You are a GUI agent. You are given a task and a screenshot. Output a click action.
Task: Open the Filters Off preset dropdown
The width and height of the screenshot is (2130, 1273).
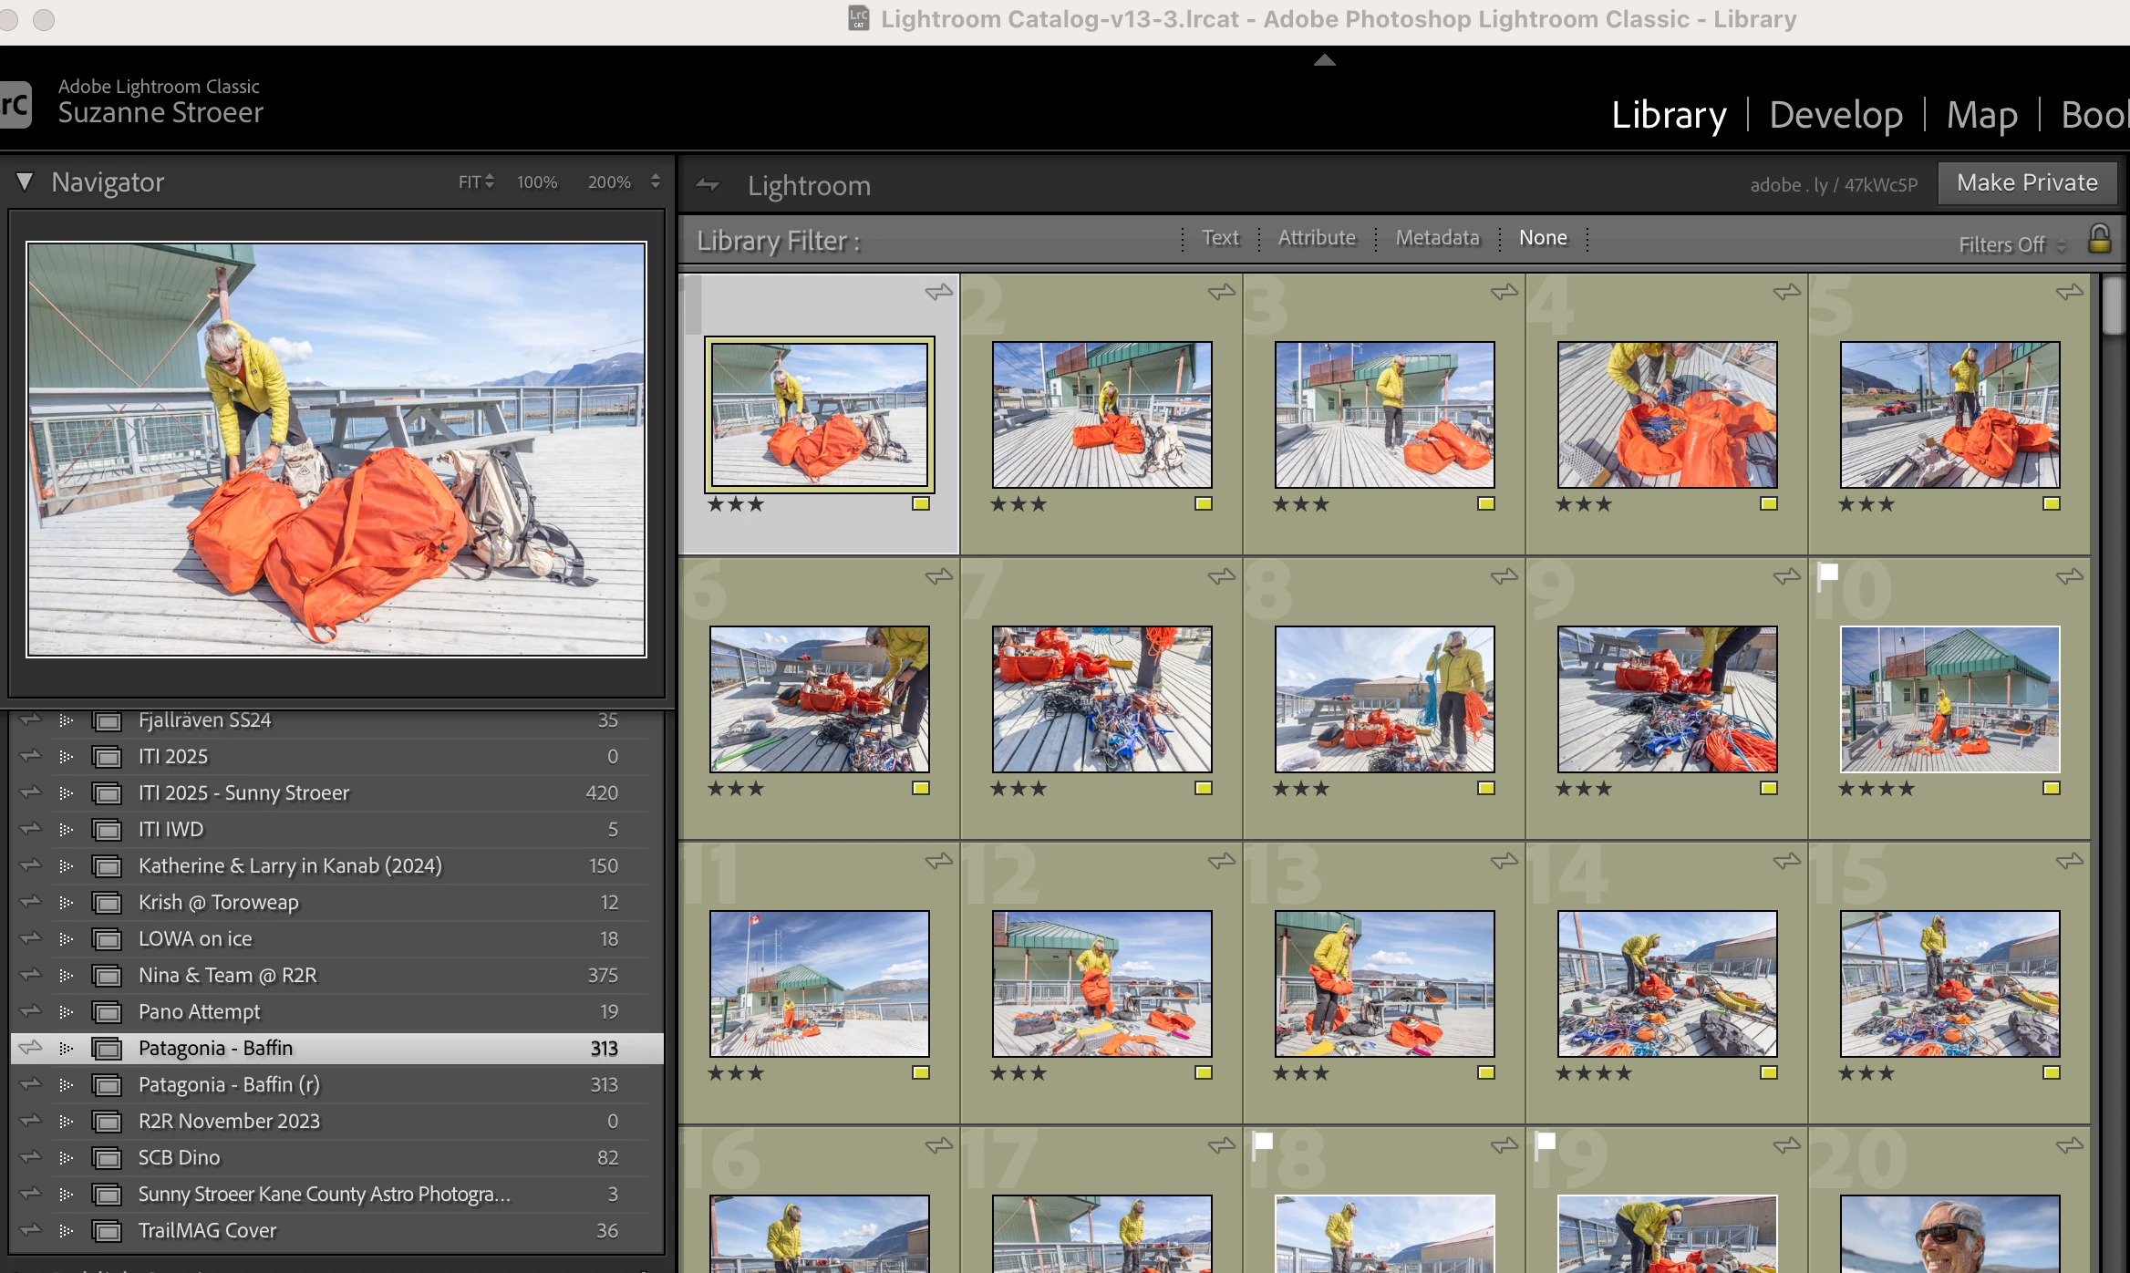click(x=2011, y=244)
